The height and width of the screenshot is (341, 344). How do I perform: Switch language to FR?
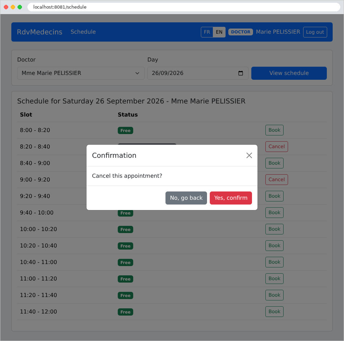207,32
